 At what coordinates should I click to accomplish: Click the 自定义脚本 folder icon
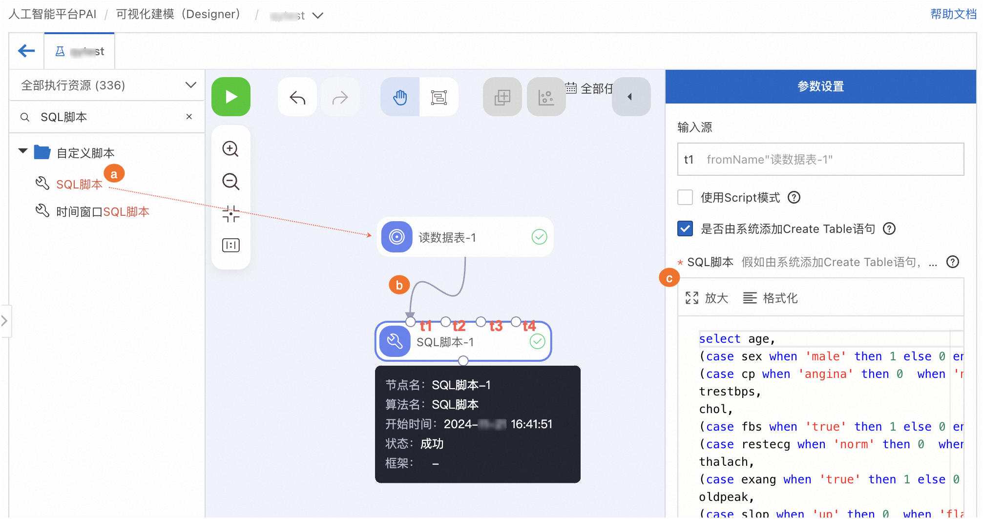click(42, 152)
